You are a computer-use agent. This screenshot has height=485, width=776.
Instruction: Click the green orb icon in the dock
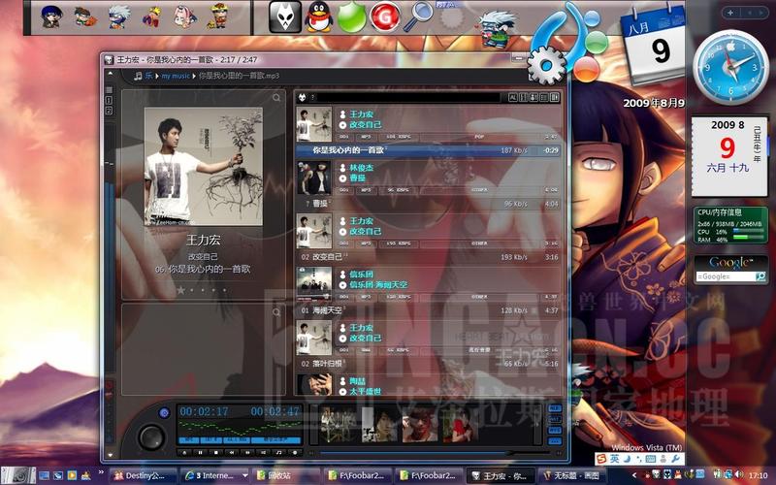[351, 16]
